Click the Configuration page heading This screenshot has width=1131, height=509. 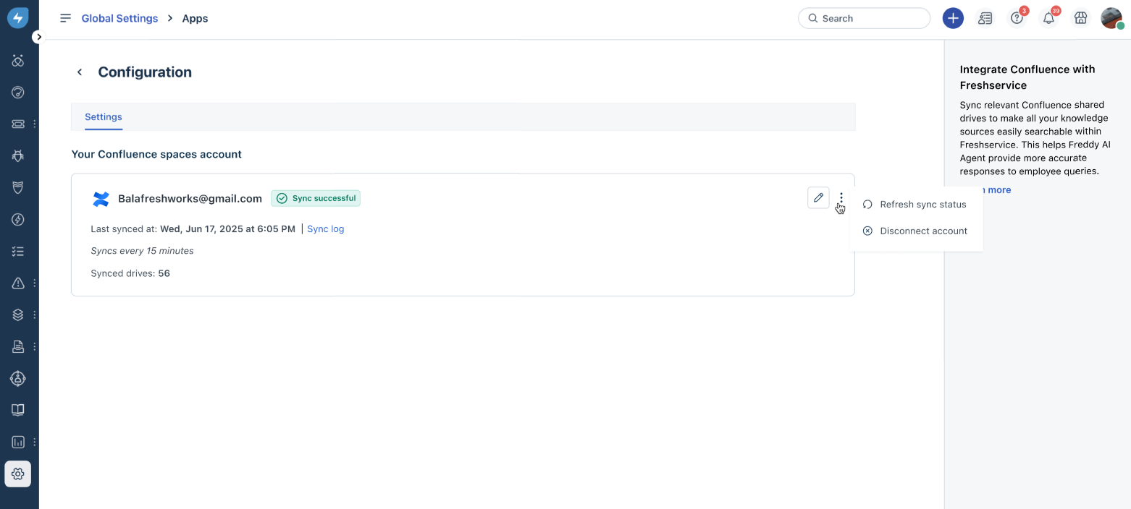click(145, 72)
